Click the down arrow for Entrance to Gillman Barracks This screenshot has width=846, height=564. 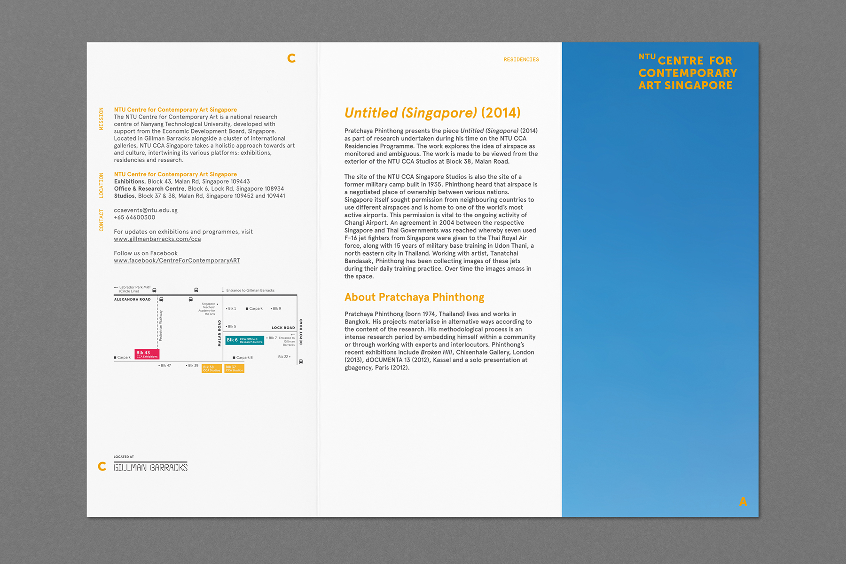tap(223, 290)
